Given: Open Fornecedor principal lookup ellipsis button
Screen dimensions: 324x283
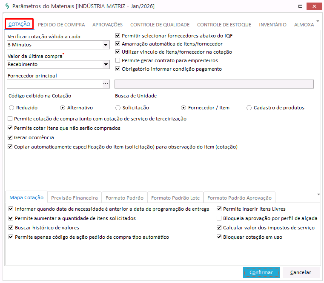Looking at the screenshot, I should tap(106, 84).
